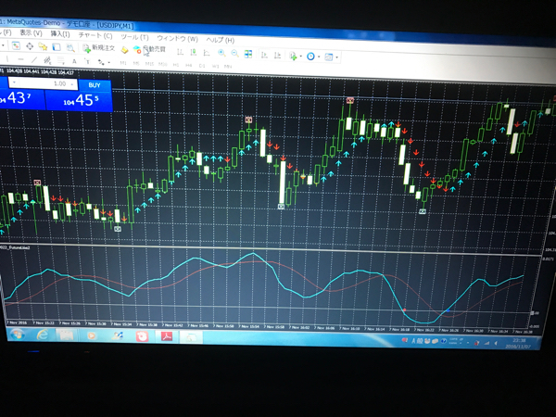Select the trendline drawing tool
556x417 pixels.
pos(34,59)
